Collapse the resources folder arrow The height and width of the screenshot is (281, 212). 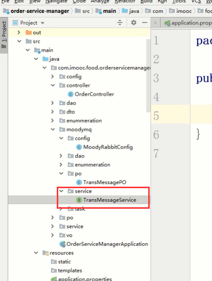point(36,253)
